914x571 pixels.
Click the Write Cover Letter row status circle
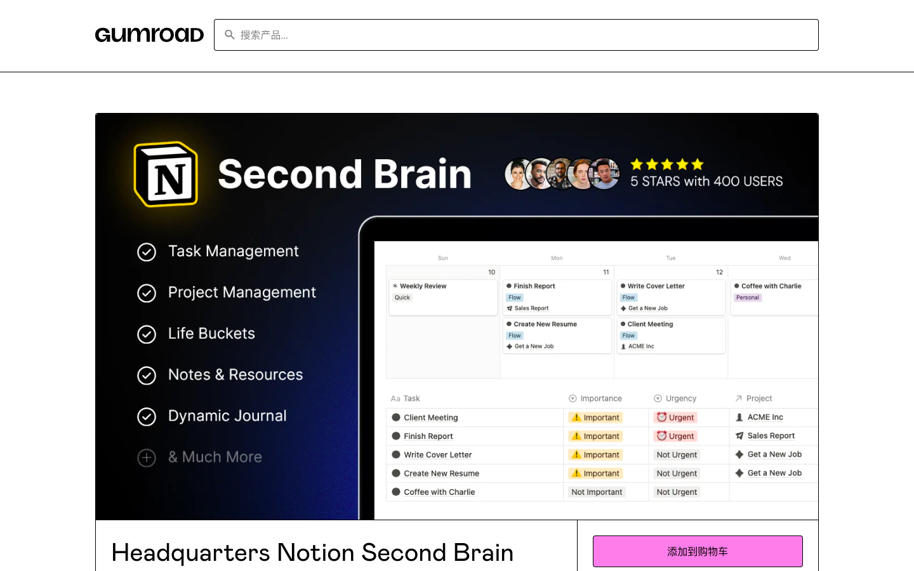tap(396, 454)
